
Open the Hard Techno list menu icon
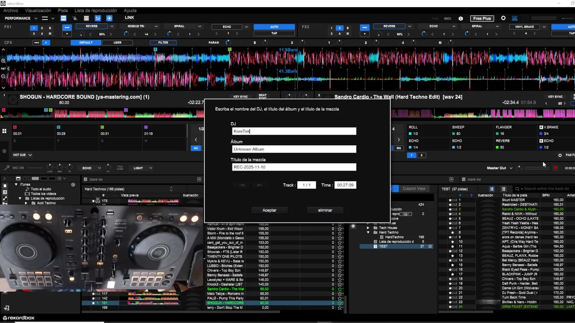pos(199,179)
